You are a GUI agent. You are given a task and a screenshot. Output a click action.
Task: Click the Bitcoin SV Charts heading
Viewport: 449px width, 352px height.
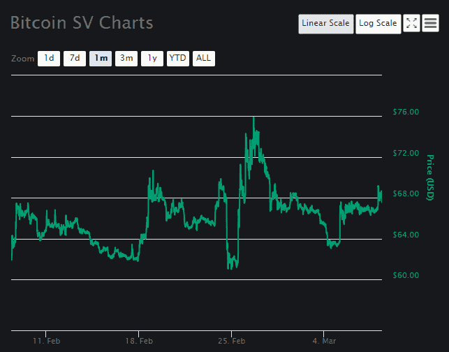pos(82,23)
